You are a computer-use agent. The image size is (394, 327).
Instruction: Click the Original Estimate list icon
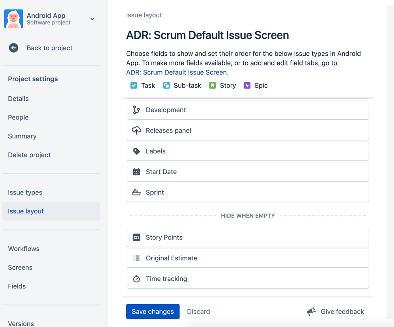coord(136,258)
